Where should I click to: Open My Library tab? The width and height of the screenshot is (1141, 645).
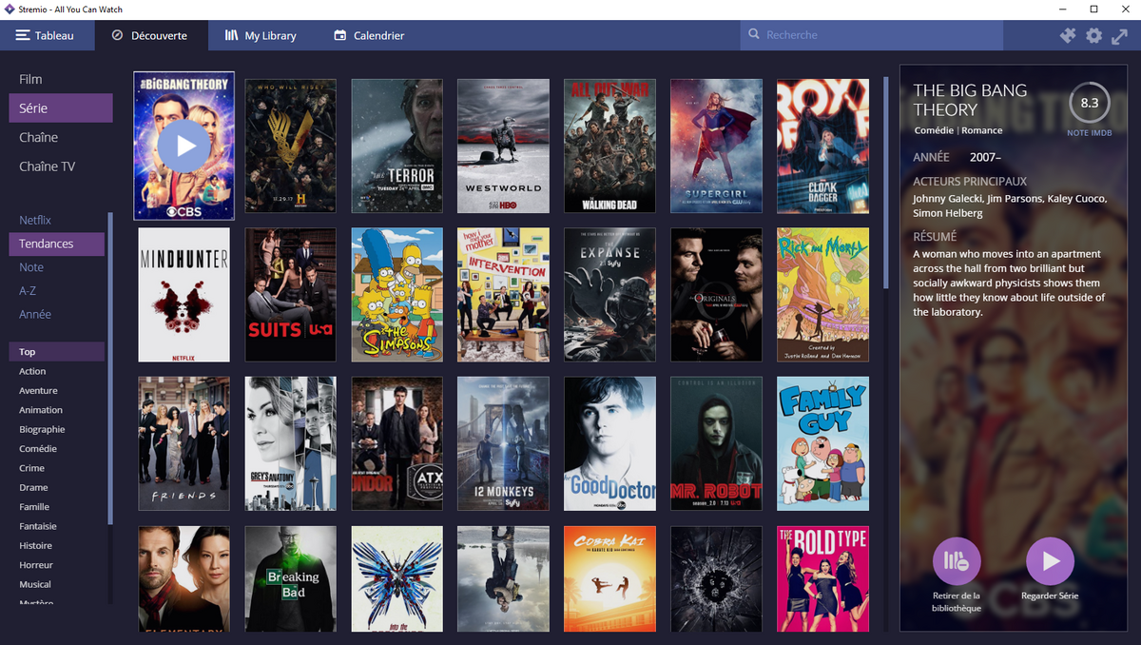tap(261, 35)
